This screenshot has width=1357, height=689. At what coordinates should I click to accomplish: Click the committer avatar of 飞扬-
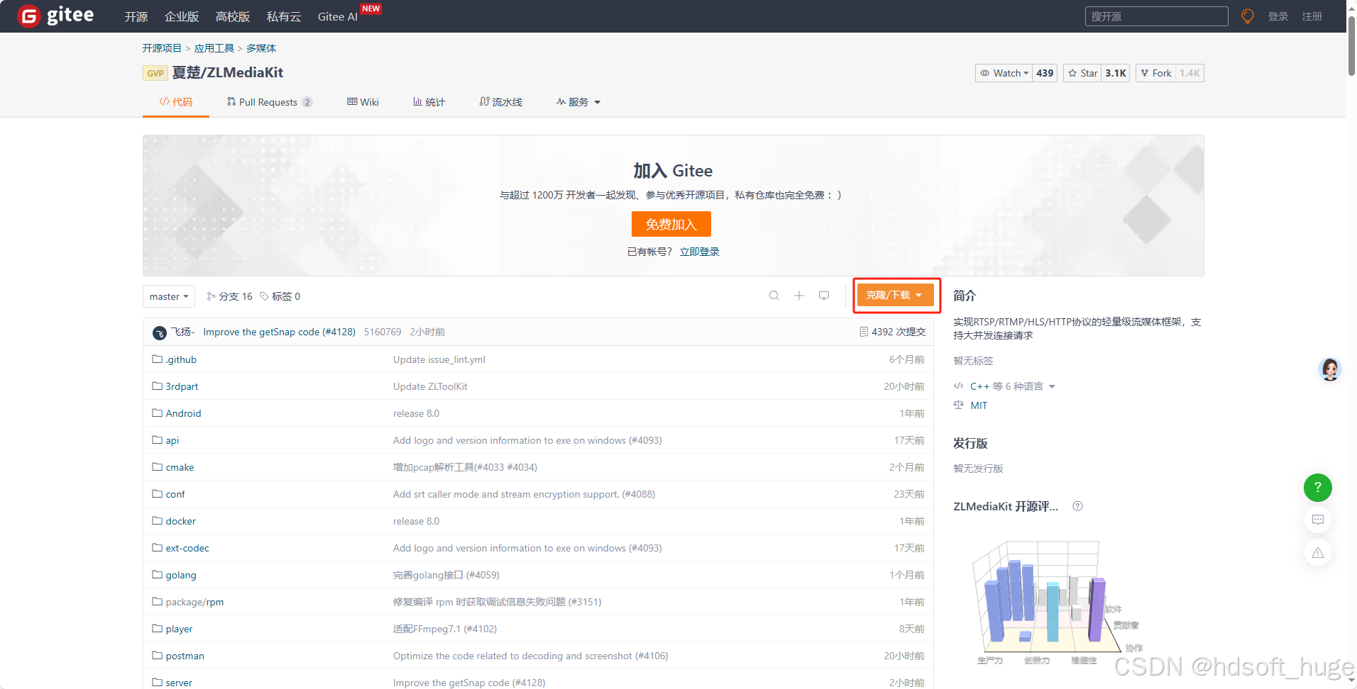pyautogui.click(x=160, y=332)
